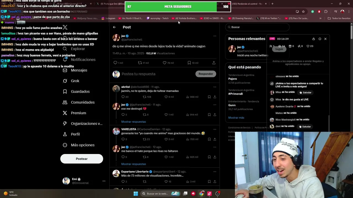Toggle the lock icon in LIVE panel
The height and width of the screenshot is (198, 353).
314,39
